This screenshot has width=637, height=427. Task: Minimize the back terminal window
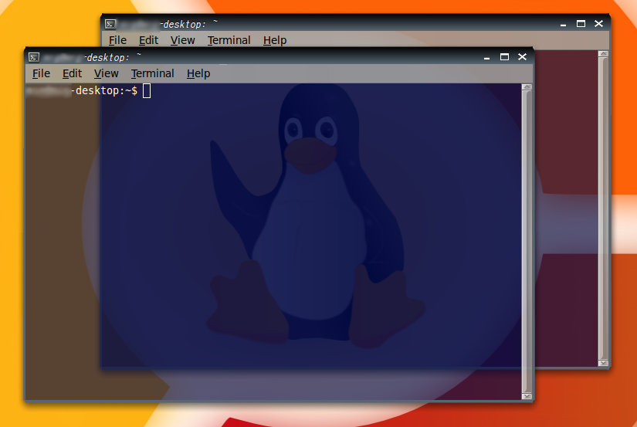pyautogui.click(x=563, y=24)
